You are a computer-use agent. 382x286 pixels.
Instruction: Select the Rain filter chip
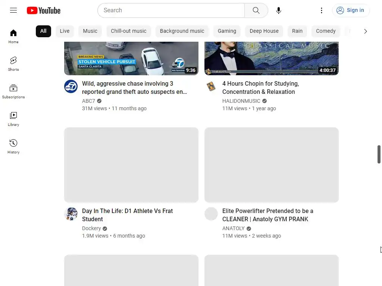pyautogui.click(x=297, y=31)
